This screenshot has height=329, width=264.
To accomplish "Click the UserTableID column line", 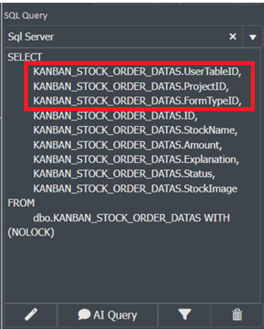I will coord(137,71).
